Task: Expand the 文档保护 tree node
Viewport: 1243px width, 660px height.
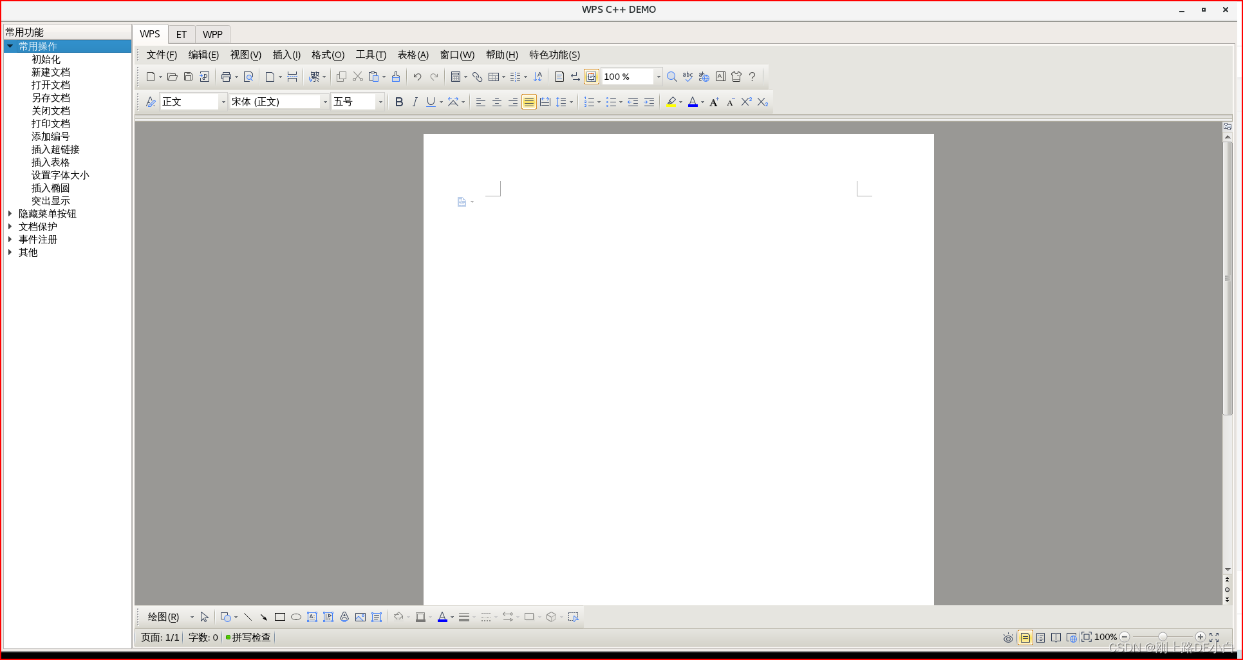Action: (10, 226)
